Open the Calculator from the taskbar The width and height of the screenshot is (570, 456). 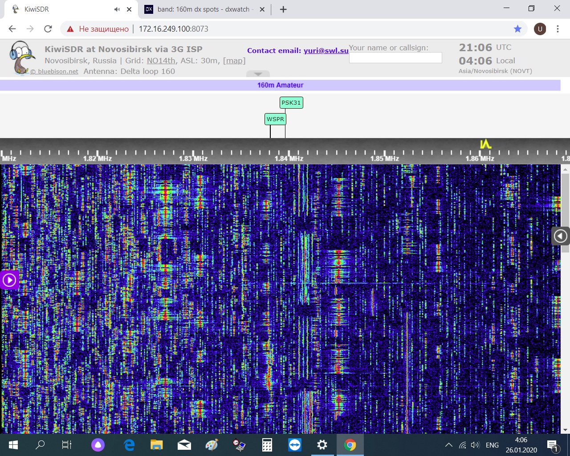(267, 445)
